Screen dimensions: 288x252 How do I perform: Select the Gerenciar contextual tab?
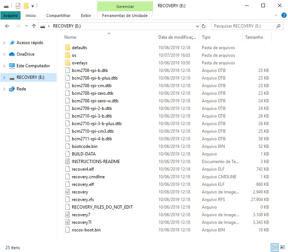click(x=125, y=7)
